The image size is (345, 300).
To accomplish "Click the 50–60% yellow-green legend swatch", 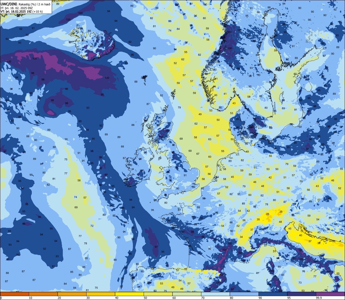I will (158, 294).
